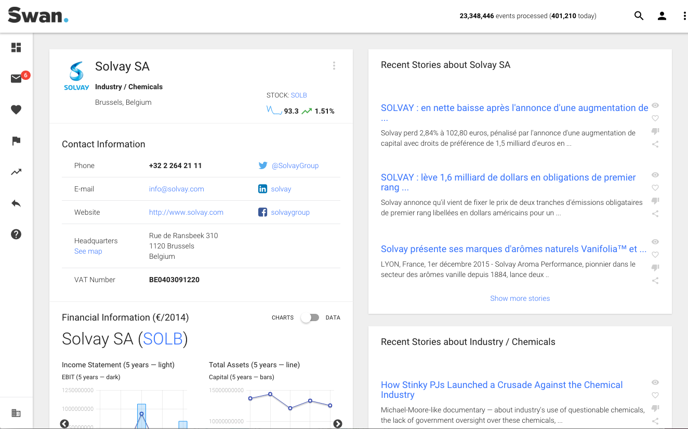Screen dimensions: 688x429
Task: Open story about Vanifolia natural aromas
Action: [513, 249]
